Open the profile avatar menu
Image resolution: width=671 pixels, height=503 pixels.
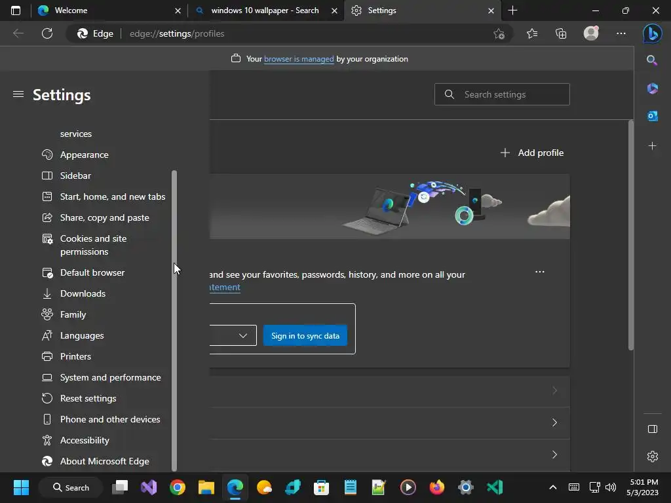tap(592, 33)
